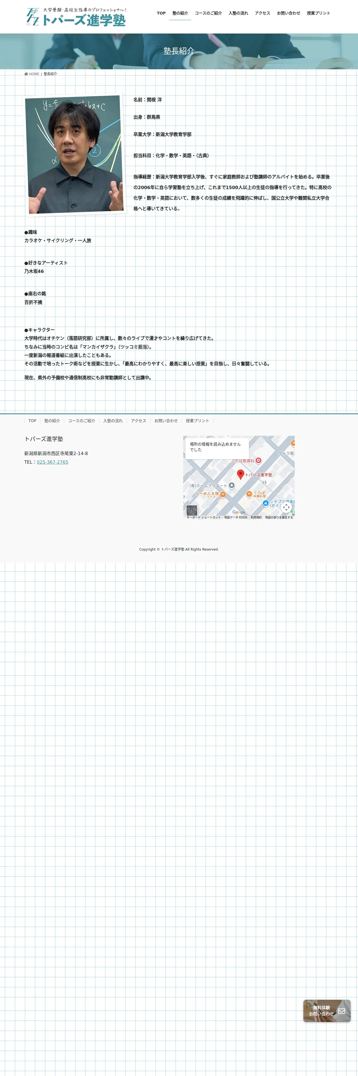Viewport: 358px width, 1076px height.
Task: Click the home icon in breadcrumb
Action: click(26, 74)
